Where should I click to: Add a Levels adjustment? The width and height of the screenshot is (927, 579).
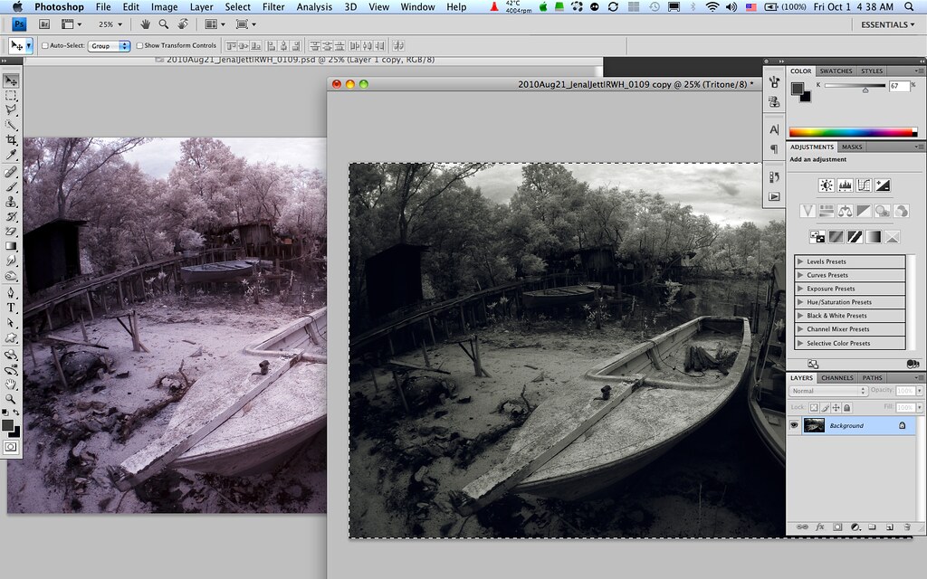point(845,185)
